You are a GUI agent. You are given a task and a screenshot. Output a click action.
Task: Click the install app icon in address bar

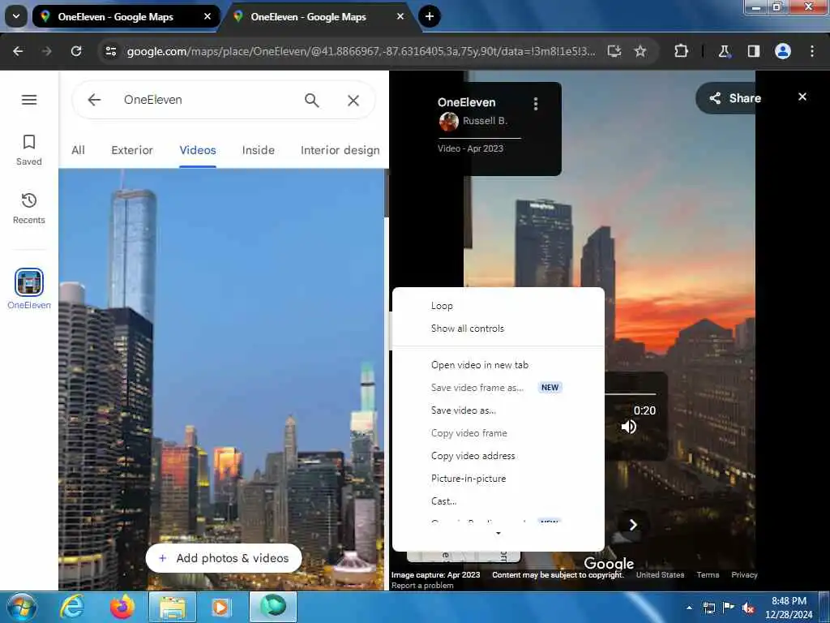(614, 51)
